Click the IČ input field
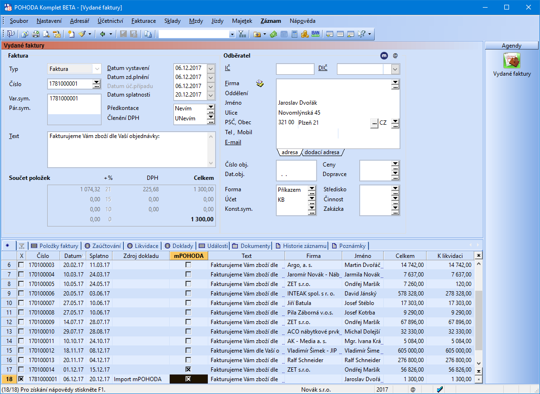Viewport: 540px width, 394px height. [295, 69]
